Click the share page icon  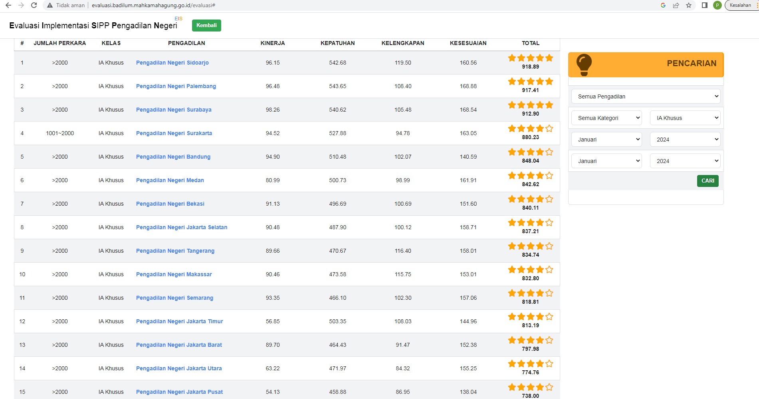click(676, 5)
